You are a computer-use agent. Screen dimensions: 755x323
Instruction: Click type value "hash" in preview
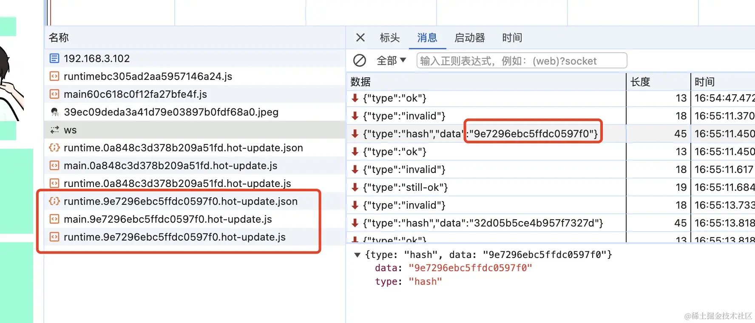425,282
